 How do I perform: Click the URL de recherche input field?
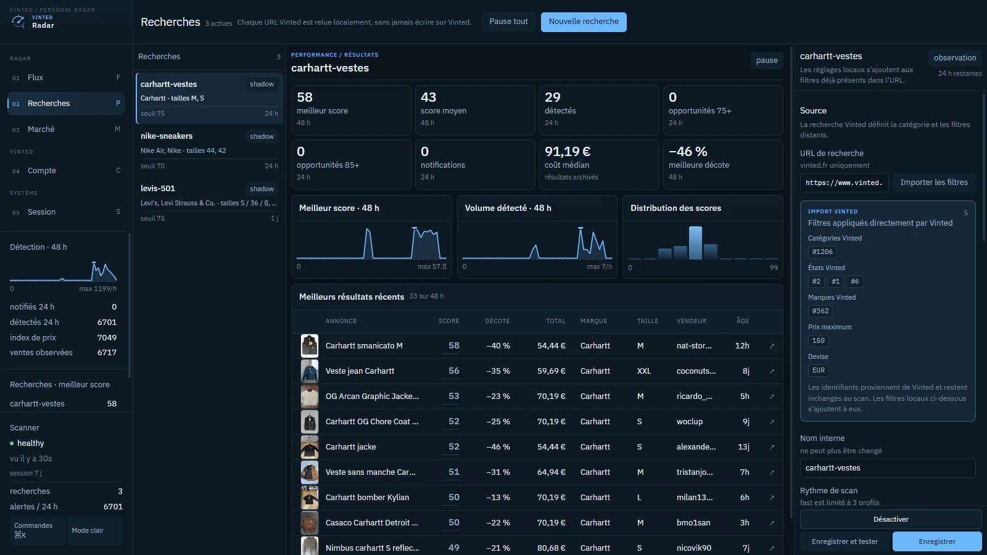pos(845,183)
